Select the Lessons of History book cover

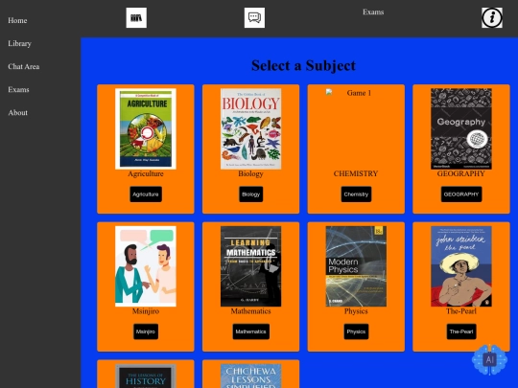tap(146, 376)
